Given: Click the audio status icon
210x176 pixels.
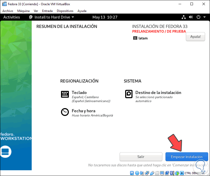Looking at the screenshot, I should point(142,173).
